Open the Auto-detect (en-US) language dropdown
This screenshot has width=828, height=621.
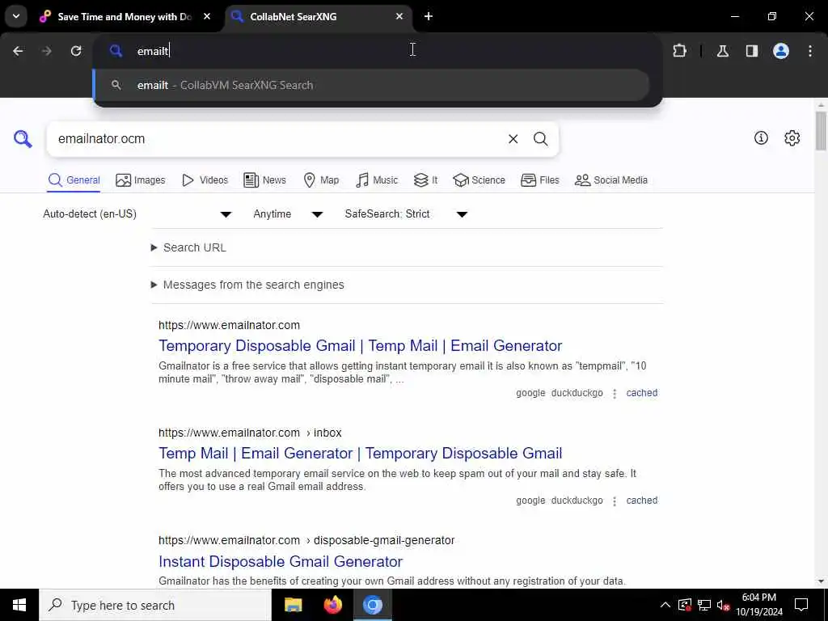pyautogui.click(x=137, y=213)
